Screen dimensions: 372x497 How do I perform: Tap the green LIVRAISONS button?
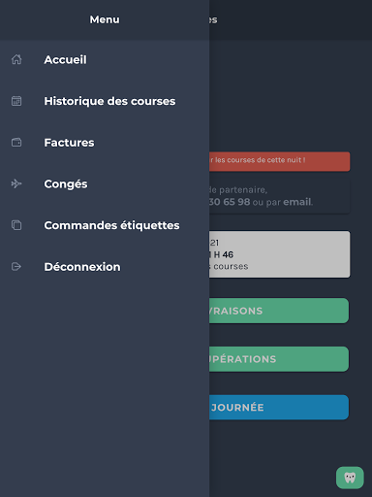click(x=279, y=311)
